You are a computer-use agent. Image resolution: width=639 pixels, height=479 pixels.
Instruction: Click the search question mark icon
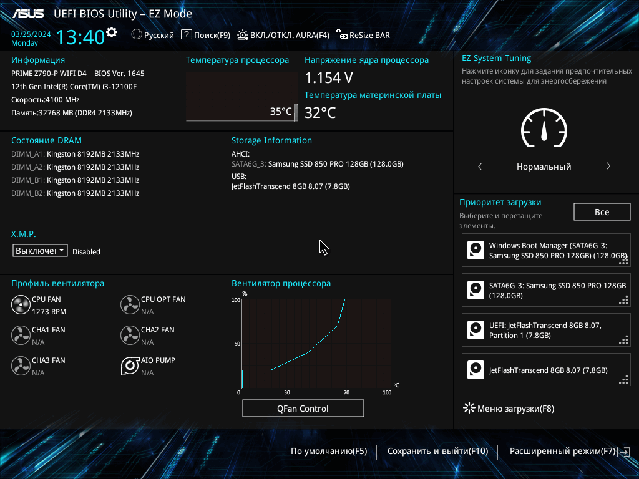186,35
